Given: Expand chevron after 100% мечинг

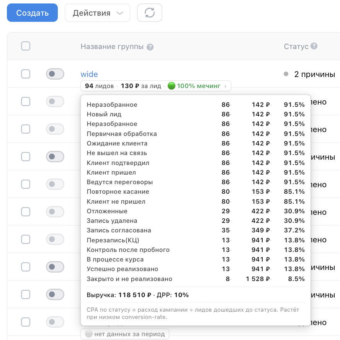Looking at the screenshot, I should click(x=226, y=86).
